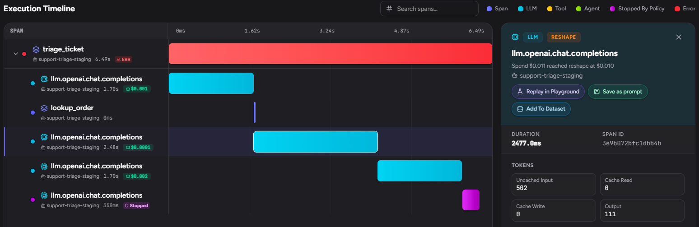699x227 pixels.
Task: Click the SPAN column header
Action: click(17, 31)
